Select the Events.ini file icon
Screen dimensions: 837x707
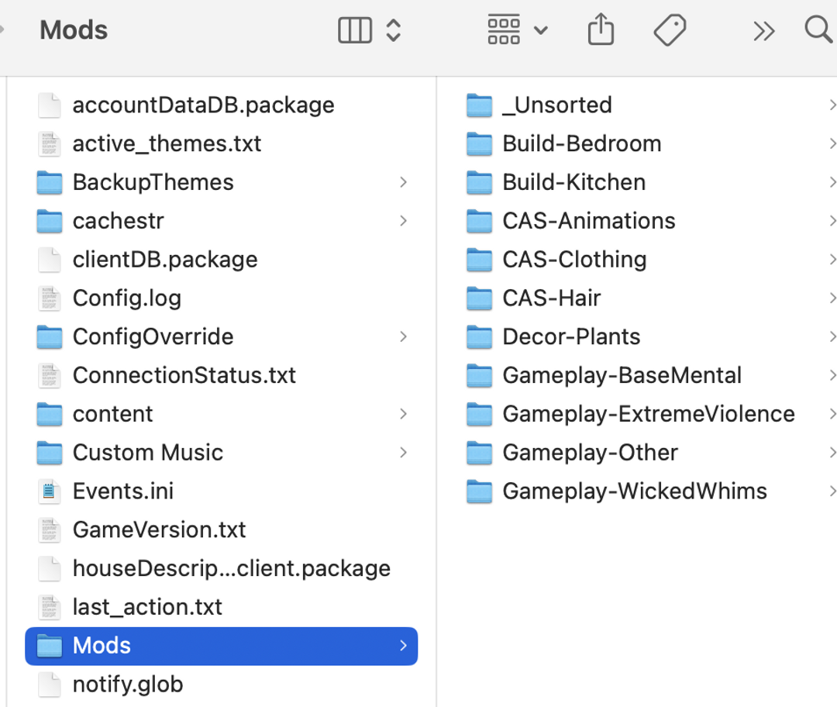(50, 491)
